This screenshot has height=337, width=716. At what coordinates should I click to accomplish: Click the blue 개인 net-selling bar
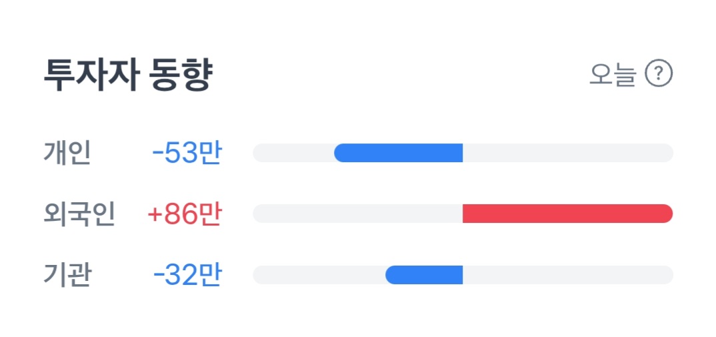399,153
